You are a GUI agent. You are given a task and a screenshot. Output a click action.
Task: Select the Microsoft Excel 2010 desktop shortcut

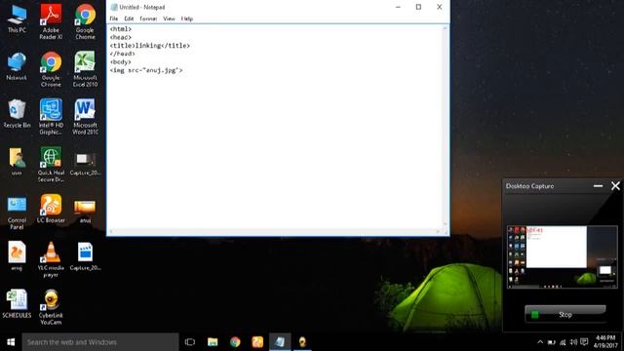point(85,69)
